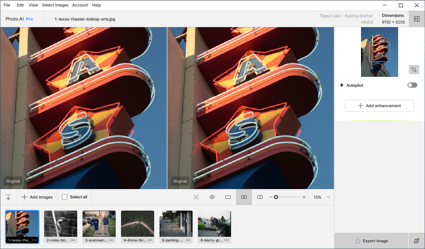The height and width of the screenshot is (249, 425).
Task: Select side-by-side comparison view
Action: point(244,197)
